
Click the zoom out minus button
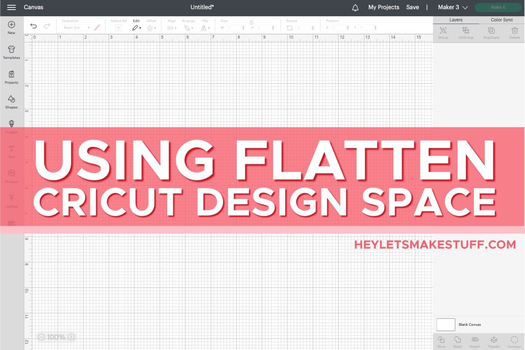click(41, 337)
